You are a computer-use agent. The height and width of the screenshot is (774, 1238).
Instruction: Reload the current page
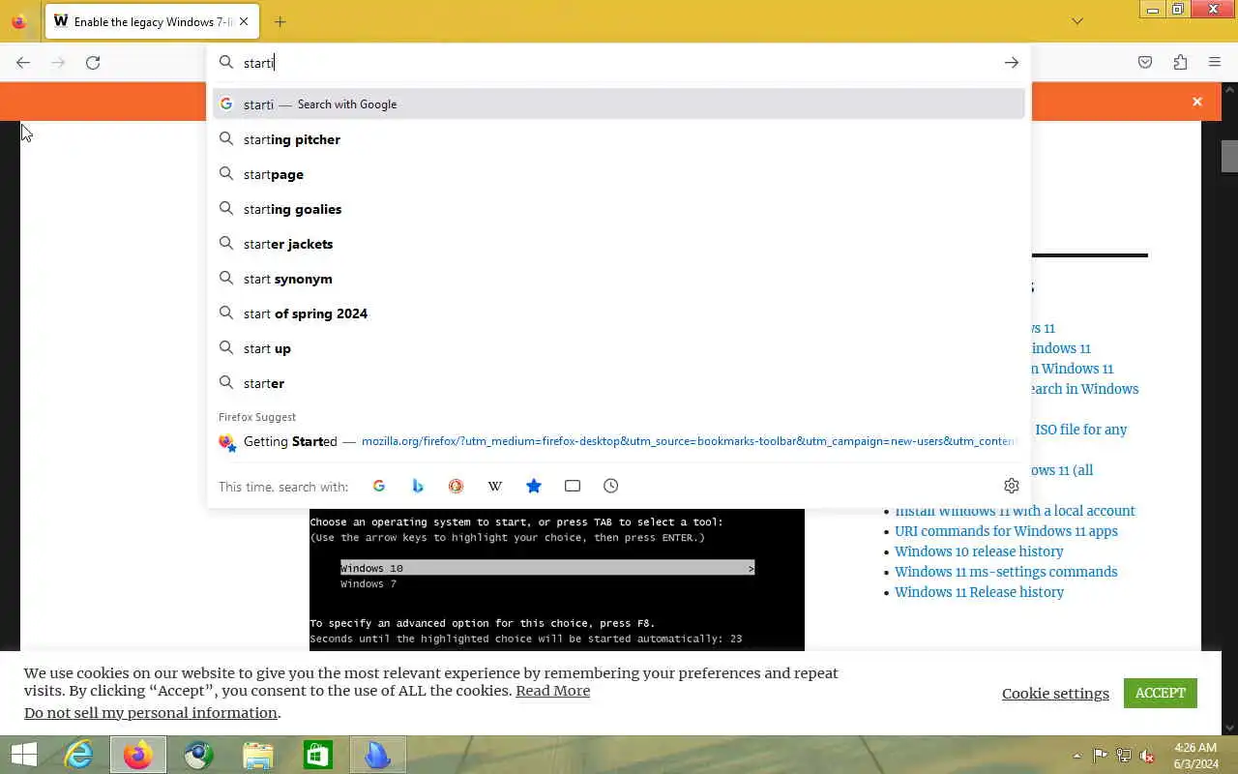(x=93, y=63)
